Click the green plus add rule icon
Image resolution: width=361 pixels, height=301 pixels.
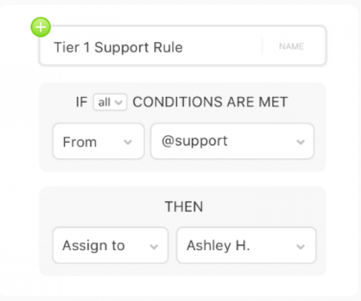pos(41,27)
